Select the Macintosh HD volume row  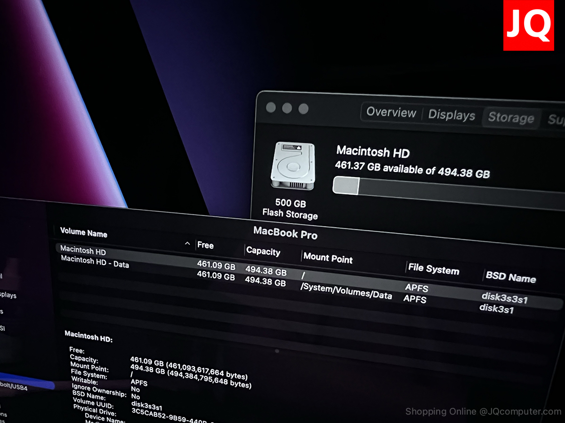coord(308,275)
